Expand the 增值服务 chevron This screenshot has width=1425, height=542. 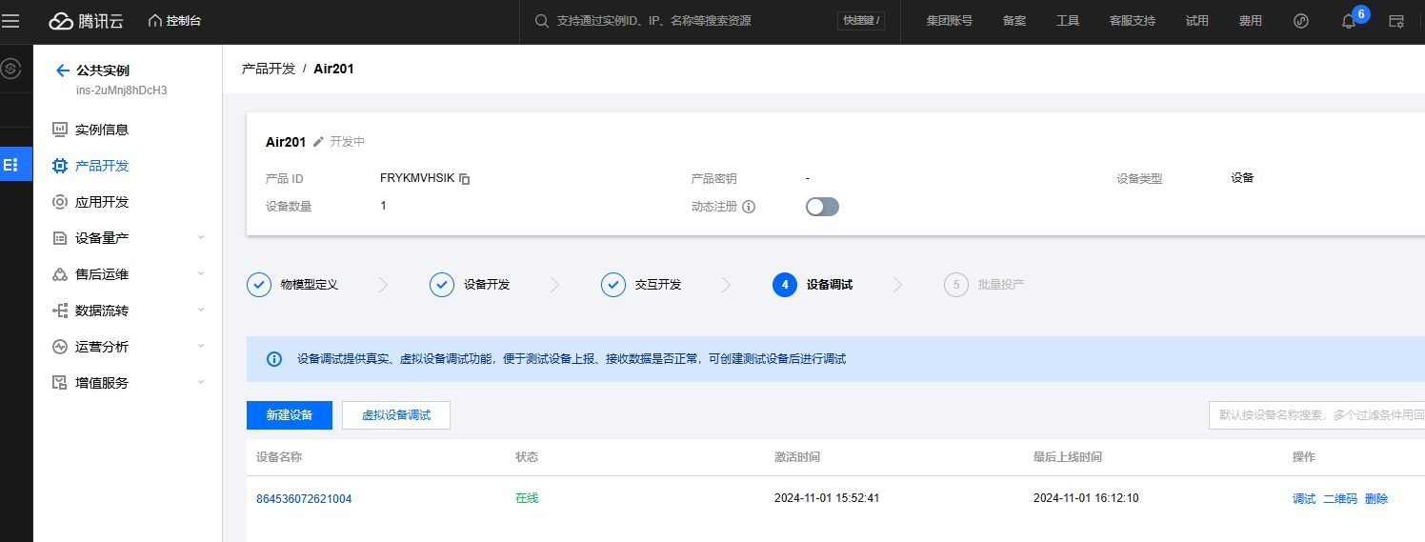[200, 382]
